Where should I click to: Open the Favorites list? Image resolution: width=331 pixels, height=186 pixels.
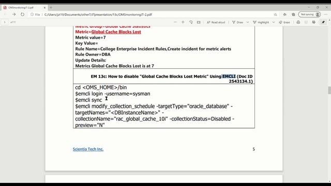tap(285, 14)
